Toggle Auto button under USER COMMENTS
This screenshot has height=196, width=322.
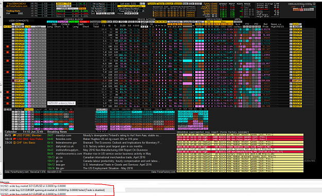tap(18, 24)
